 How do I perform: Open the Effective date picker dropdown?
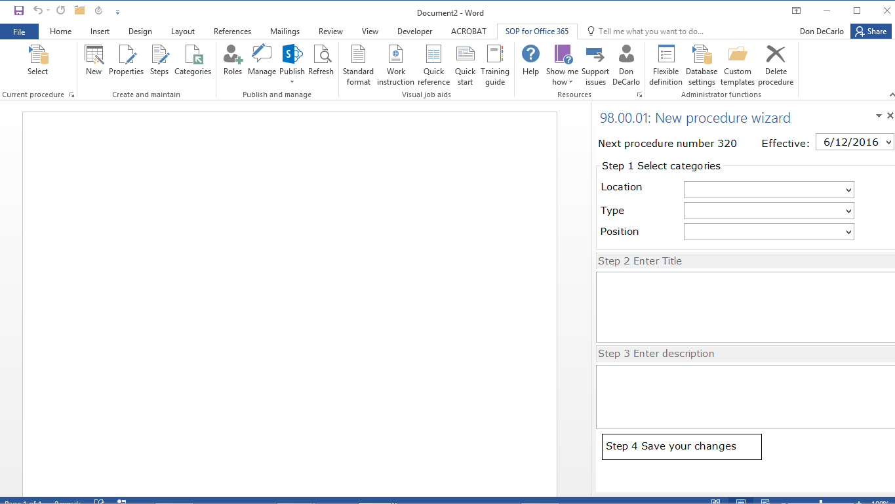tap(888, 142)
